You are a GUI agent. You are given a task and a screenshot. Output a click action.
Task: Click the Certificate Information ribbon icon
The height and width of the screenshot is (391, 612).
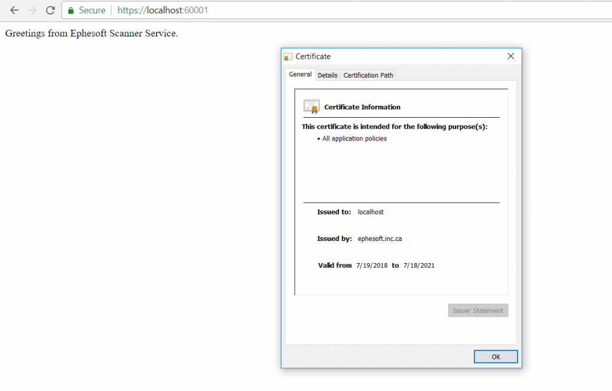click(x=311, y=106)
